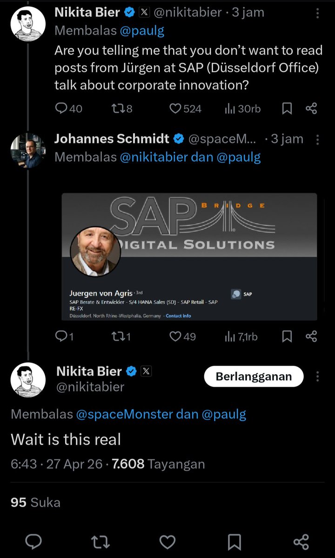
Task: Repost Johannes Schmidt's reply
Action: pos(121,336)
